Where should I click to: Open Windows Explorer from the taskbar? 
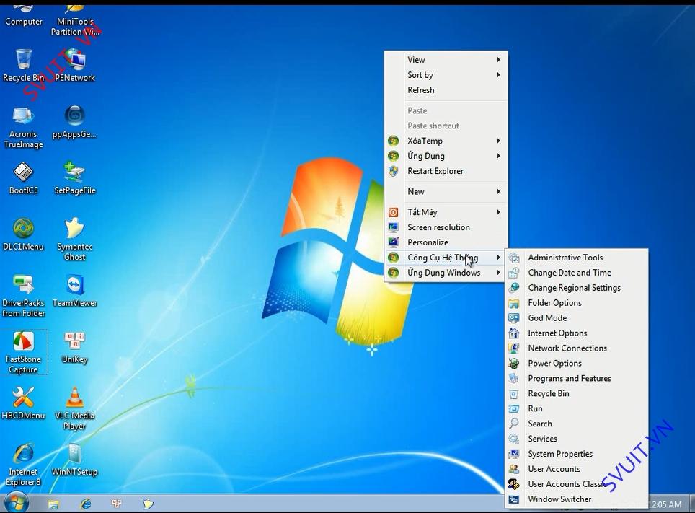(x=53, y=504)
